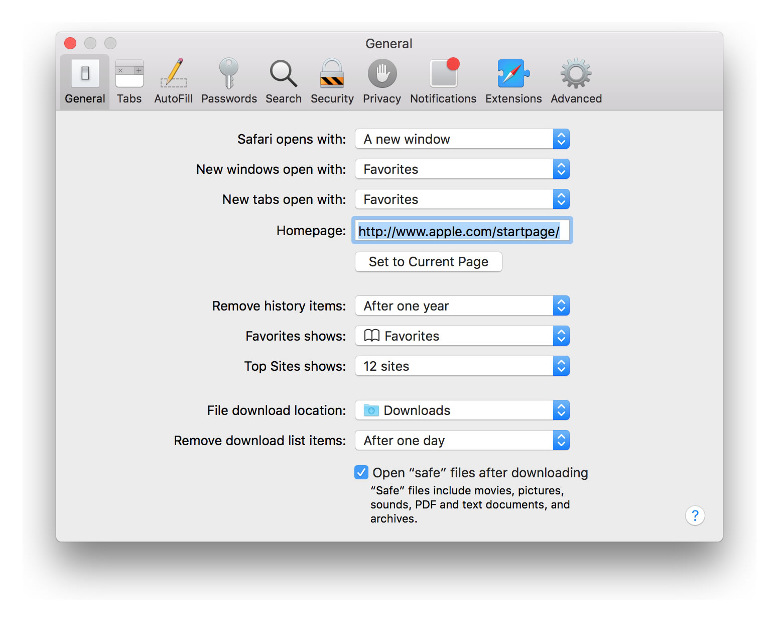Click Set to Current Page button

coord(428,262)
